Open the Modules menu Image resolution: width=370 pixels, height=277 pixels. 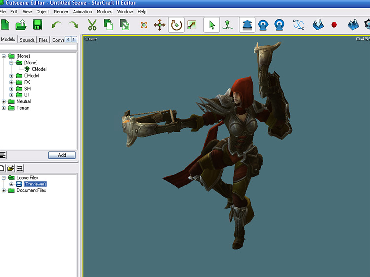105,11
